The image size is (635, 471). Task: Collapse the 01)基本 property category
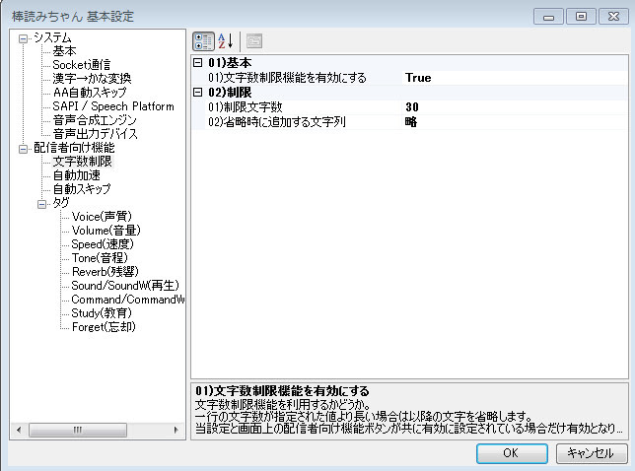(x=197, y=63)
